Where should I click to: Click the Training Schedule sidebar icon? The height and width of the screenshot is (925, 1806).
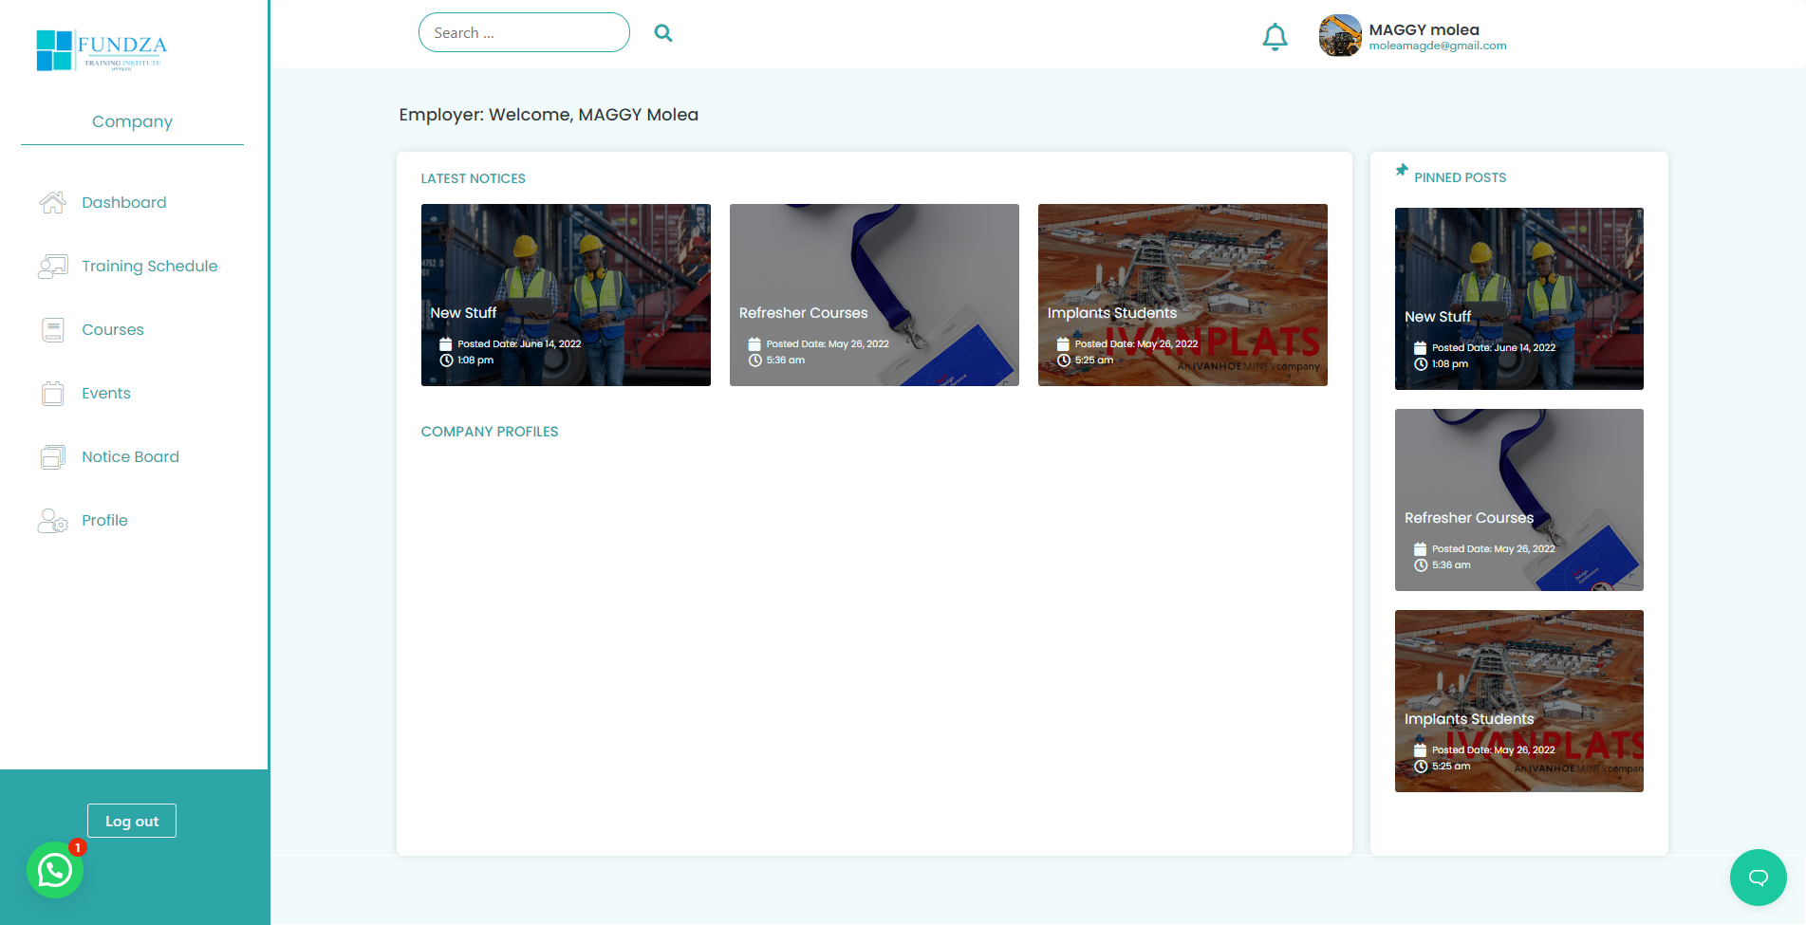pos(53,266)
